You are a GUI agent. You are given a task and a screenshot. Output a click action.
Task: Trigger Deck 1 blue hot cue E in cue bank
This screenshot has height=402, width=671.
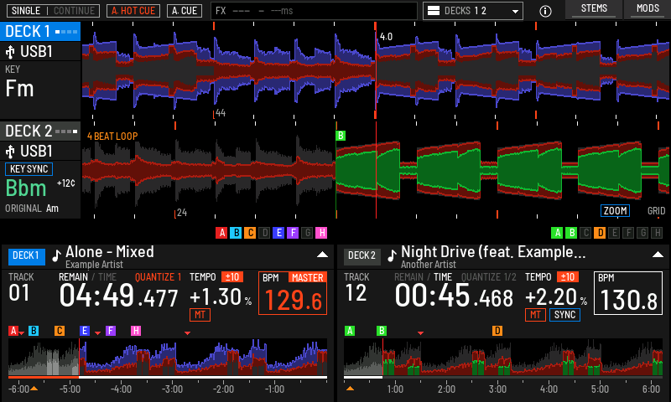(x=278, y=233)
